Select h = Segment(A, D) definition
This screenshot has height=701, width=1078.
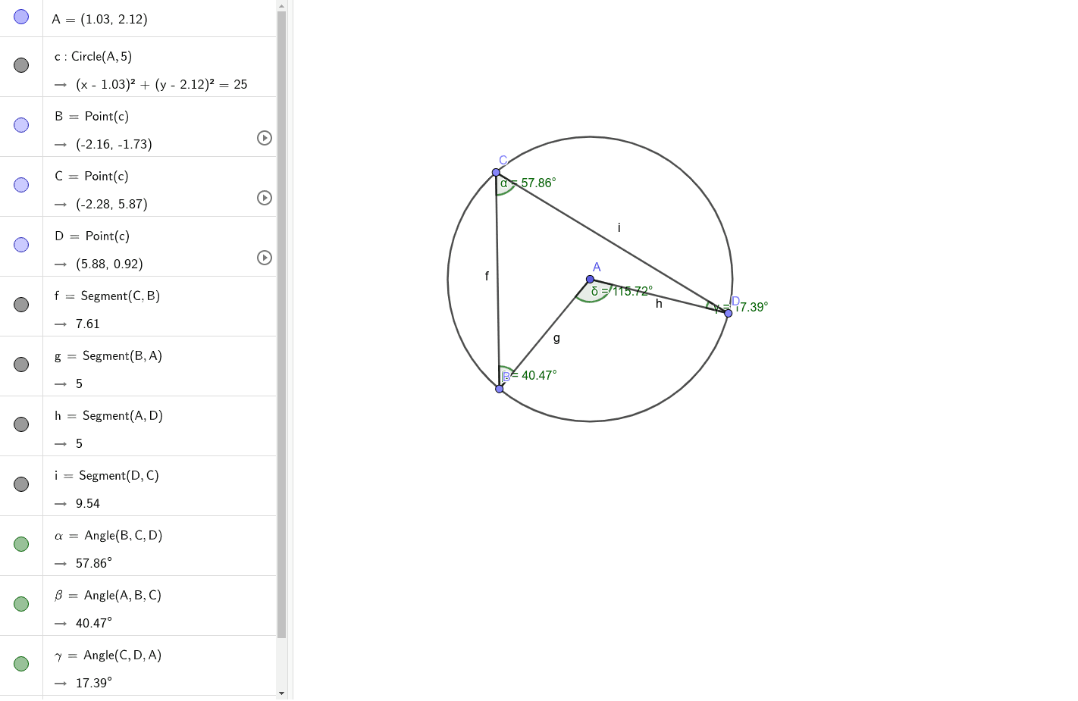108,416
